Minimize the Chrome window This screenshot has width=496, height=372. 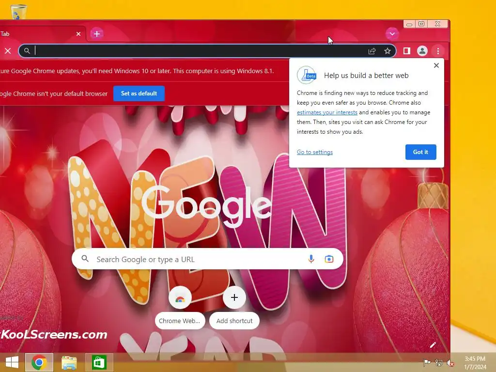tap(409, 24)
